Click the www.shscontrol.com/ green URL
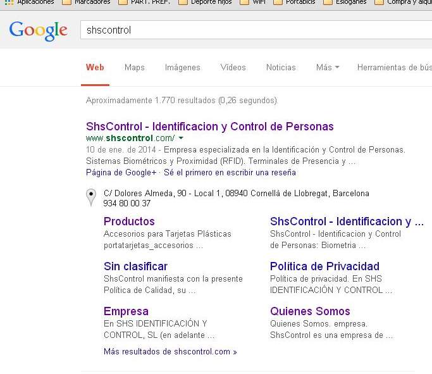 (x=130, y=138)
